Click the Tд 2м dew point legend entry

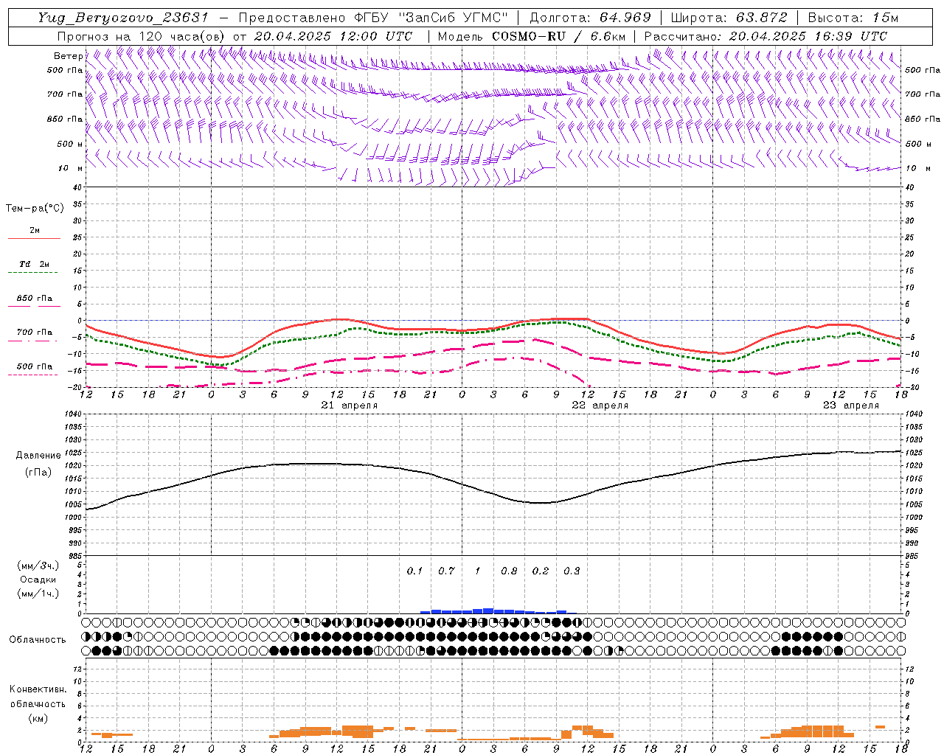click(x=35, y=264)
